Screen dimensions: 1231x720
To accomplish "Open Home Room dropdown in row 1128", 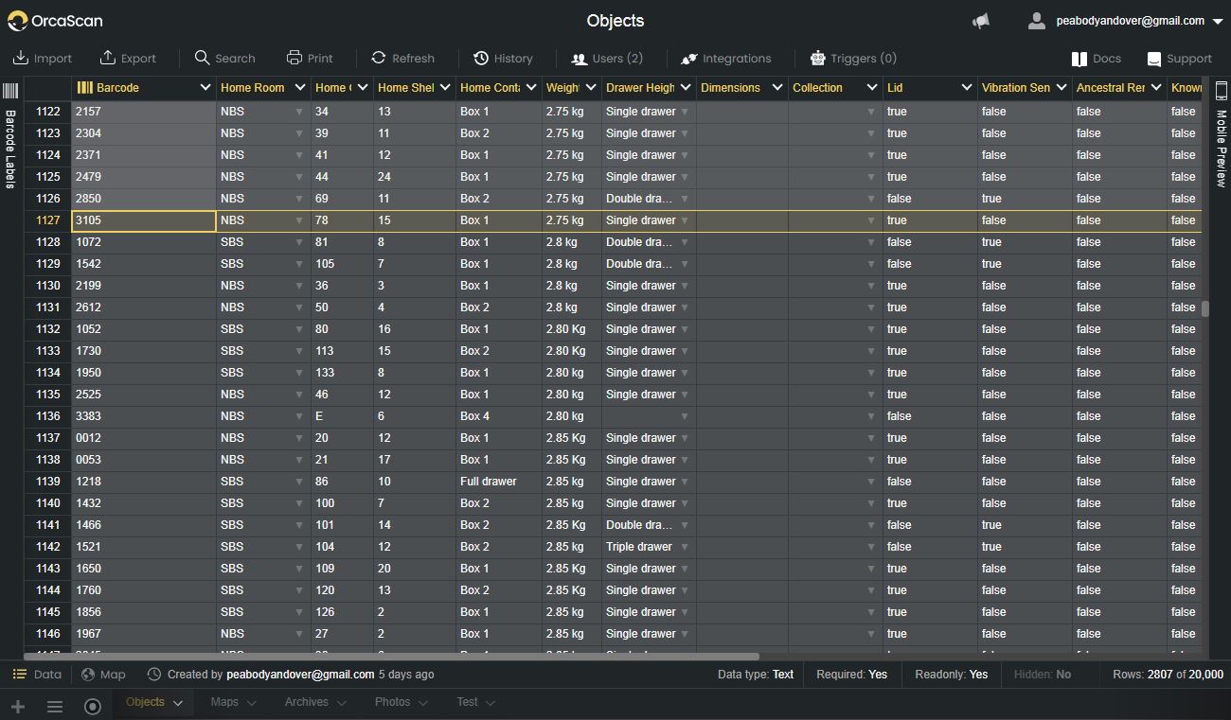I will click(x=299, y=242).
